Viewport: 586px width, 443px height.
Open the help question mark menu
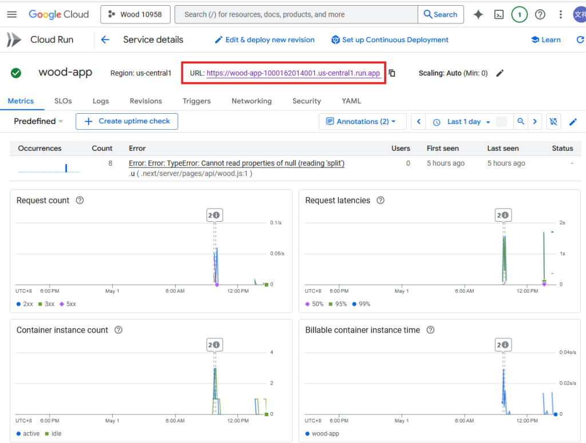tap(540, 14)
